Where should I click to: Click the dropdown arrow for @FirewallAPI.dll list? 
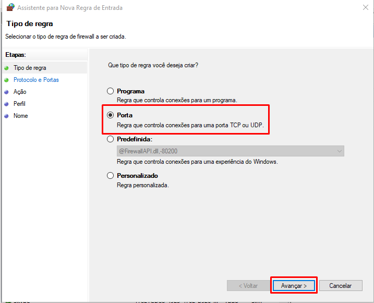pos(340,151)
